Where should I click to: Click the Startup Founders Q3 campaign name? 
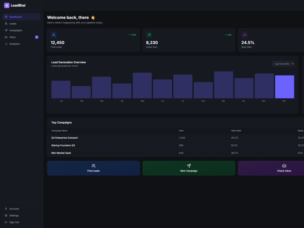click(63, 145)
